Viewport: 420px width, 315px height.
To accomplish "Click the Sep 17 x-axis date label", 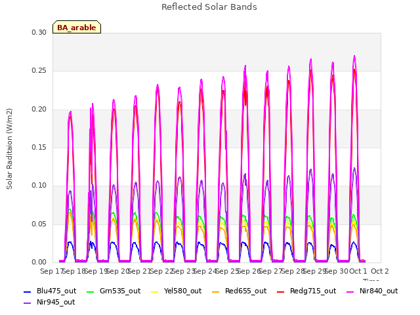I will pos(51,271).
